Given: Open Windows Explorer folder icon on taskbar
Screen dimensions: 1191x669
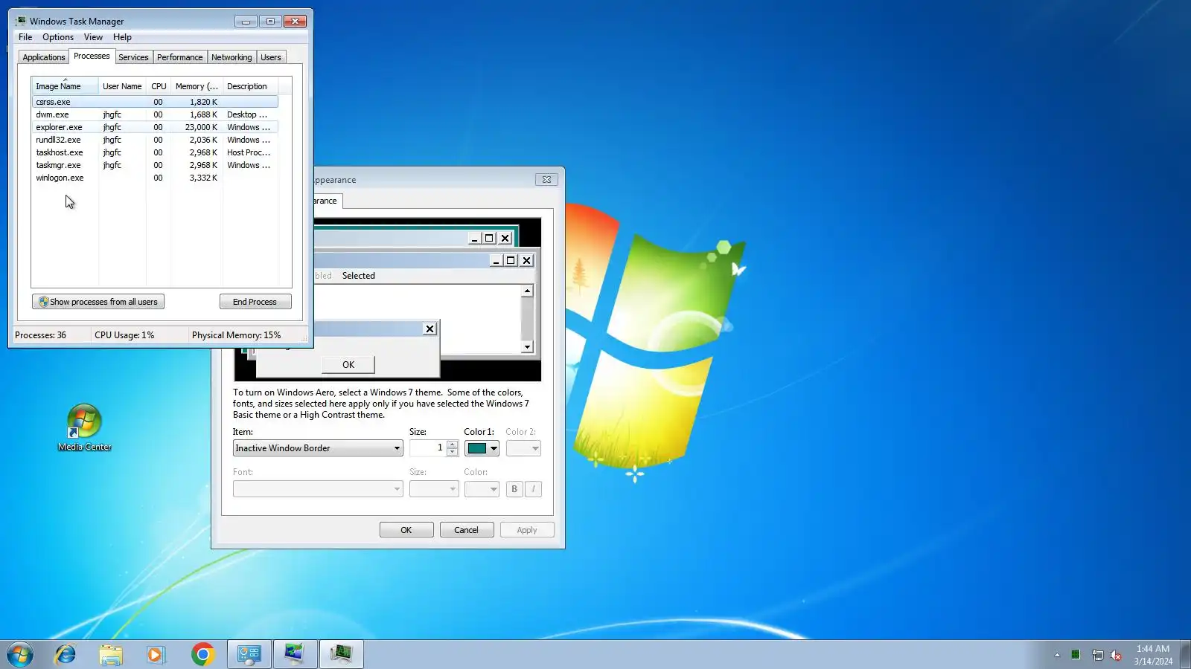Looking at the screenshot, I should click(x=111, y=654).
